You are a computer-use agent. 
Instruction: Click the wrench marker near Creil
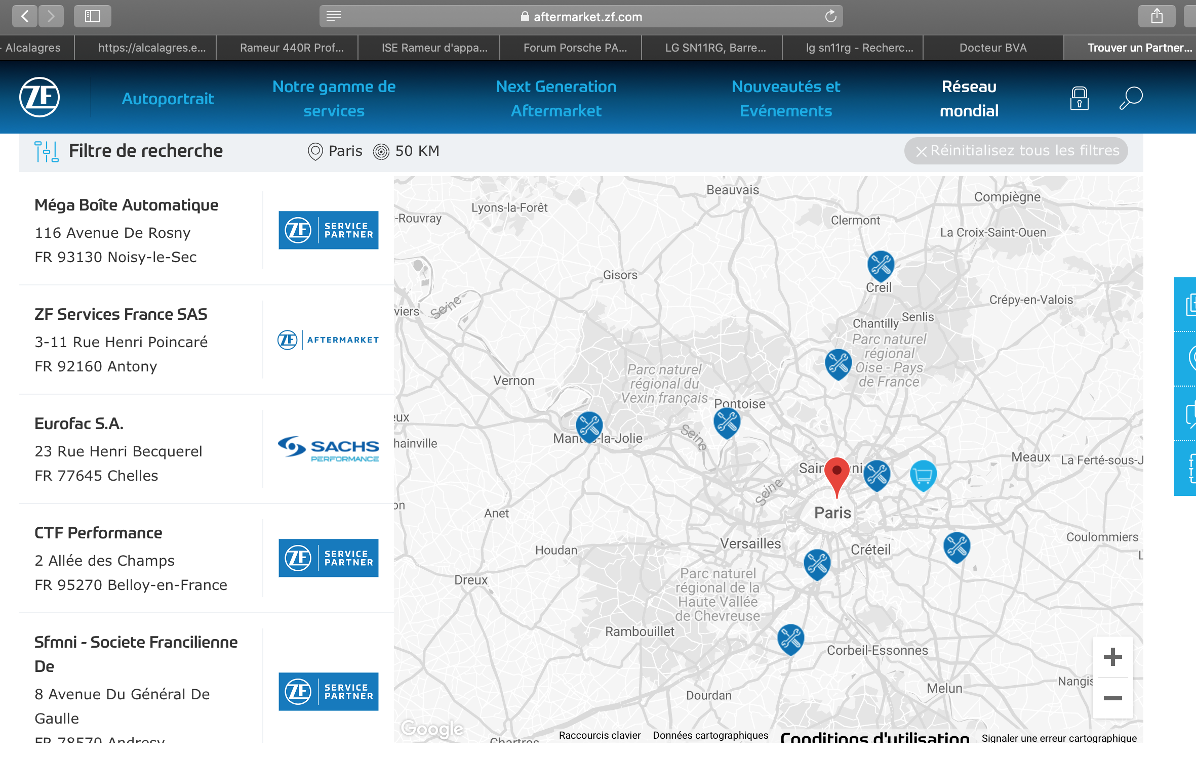[x=881, y=265]
